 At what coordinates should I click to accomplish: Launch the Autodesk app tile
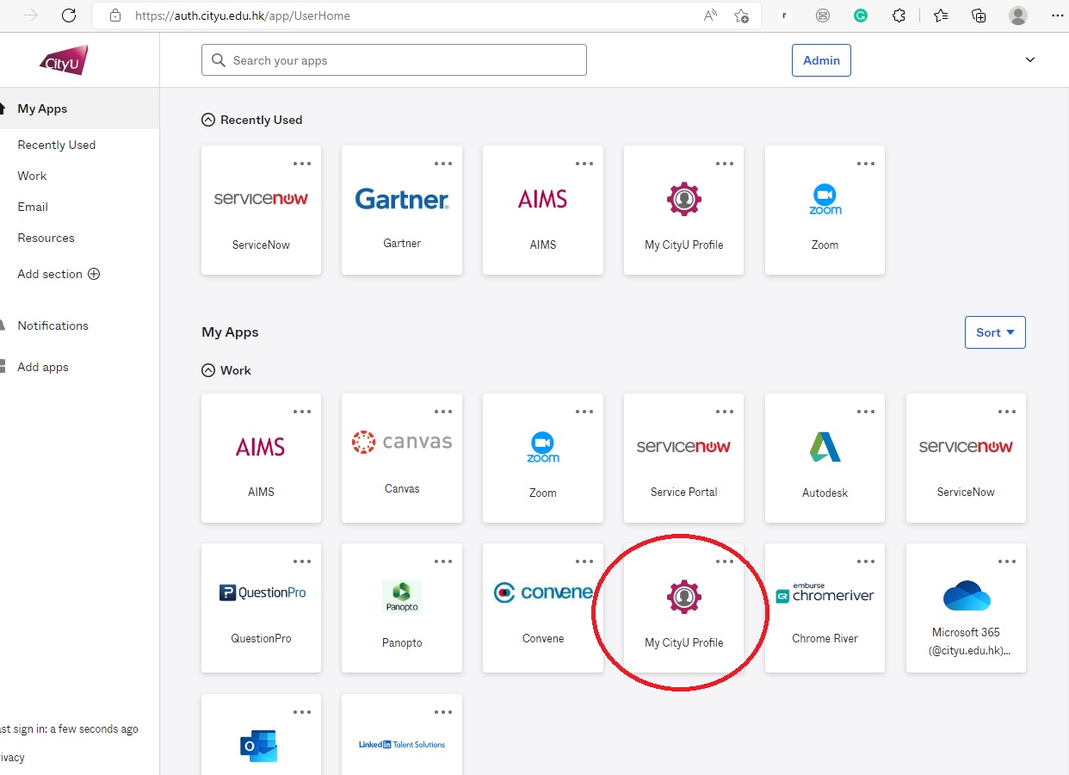(825, 458)
